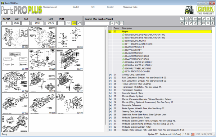Viewport: 216px width, 137px height.
Task: Open 00-229 CRANKSHAFT
Action: (133, 47)
